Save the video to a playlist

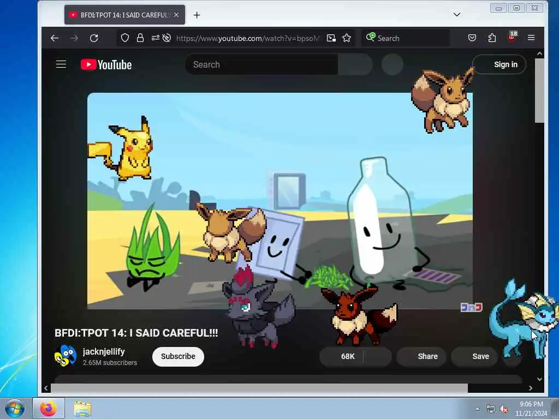474,356
